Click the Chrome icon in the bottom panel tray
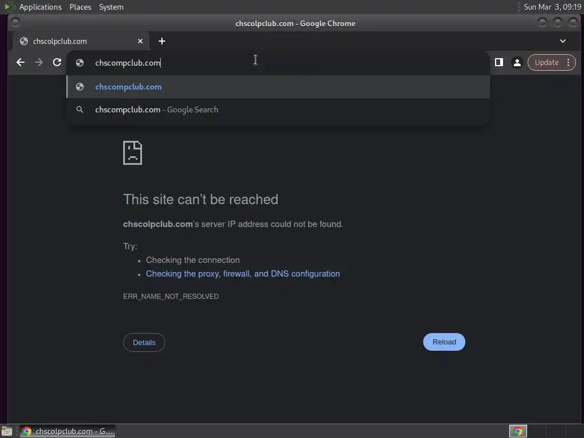 [518, 431]
